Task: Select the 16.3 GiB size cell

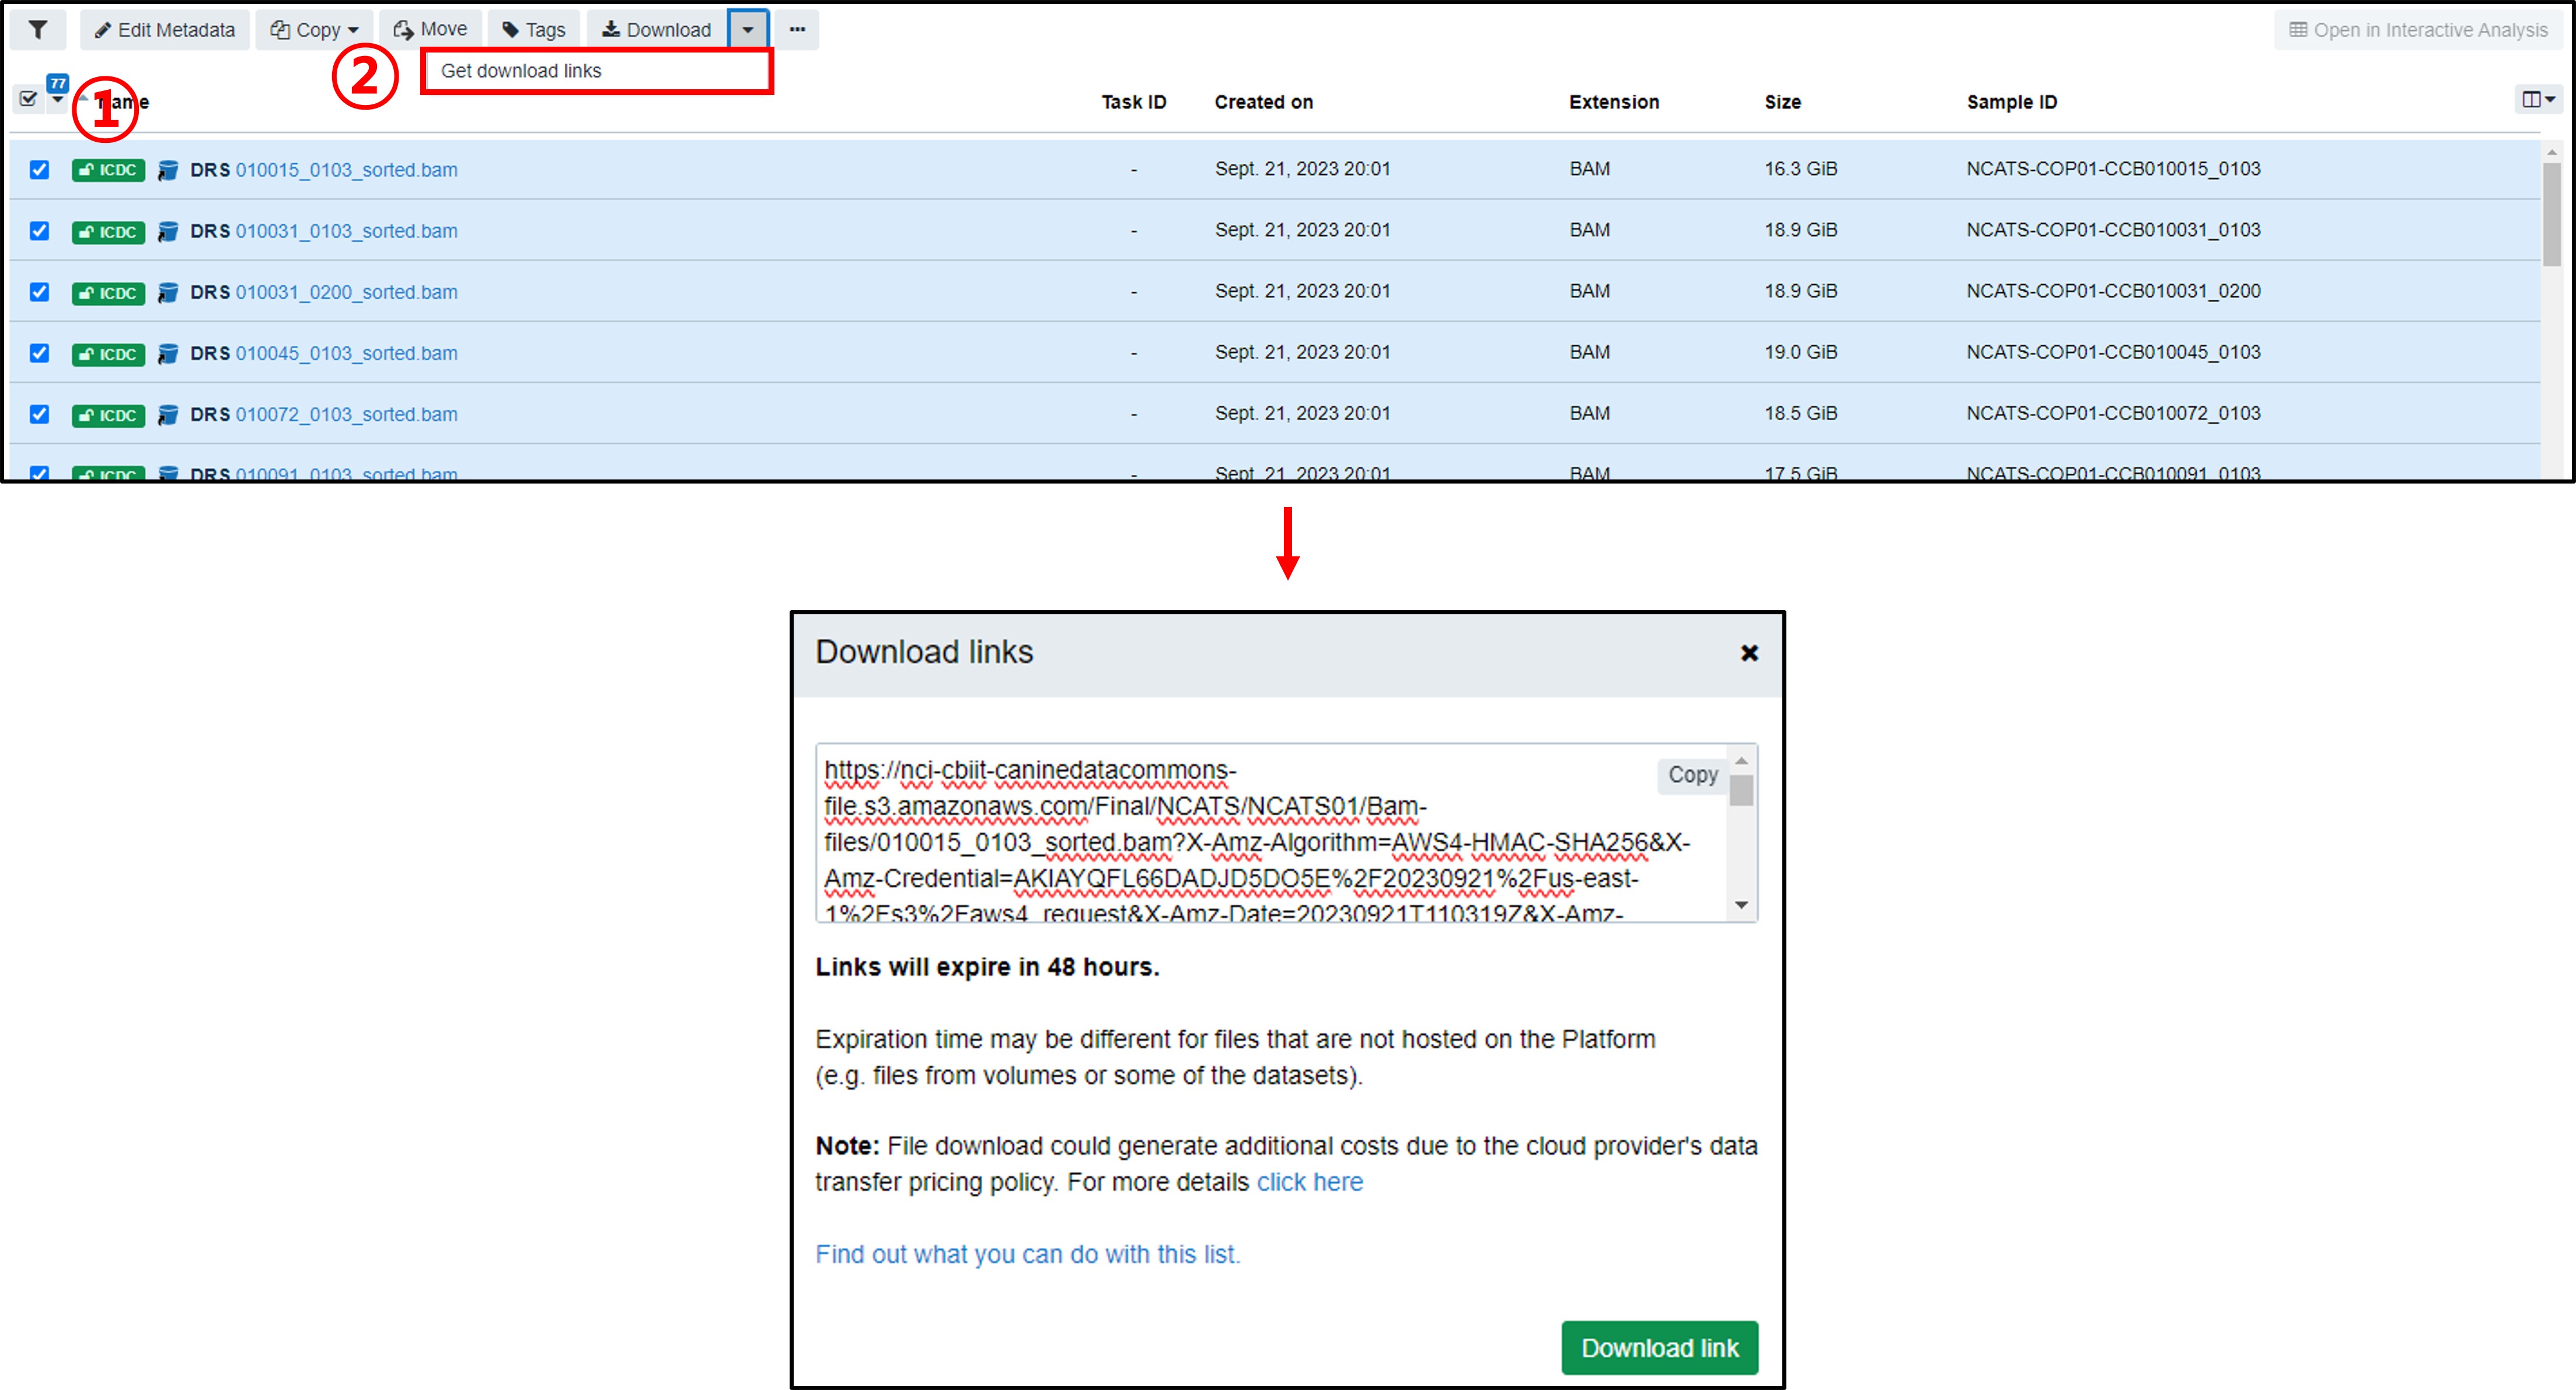Action: click(x=1801, y=169)
